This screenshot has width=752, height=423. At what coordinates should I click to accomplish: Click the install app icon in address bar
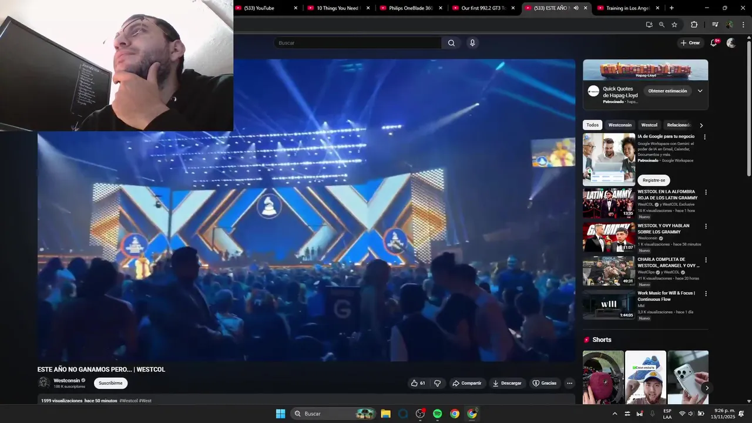point(649,25)
